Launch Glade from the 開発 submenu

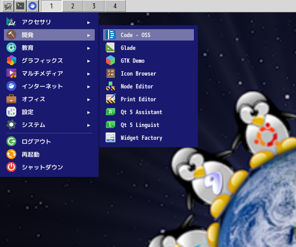tap(148, 47)
